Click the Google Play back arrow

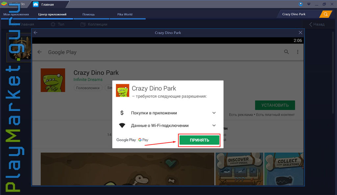39,52
